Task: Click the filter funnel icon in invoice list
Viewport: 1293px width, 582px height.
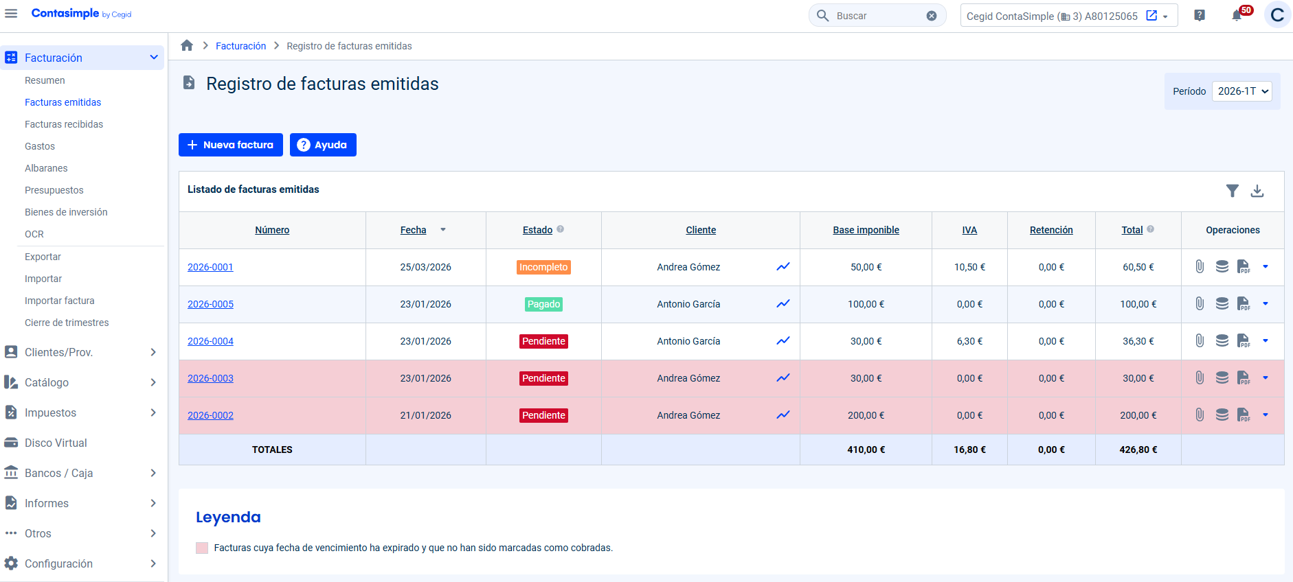Action: [x=1232, y=191]
